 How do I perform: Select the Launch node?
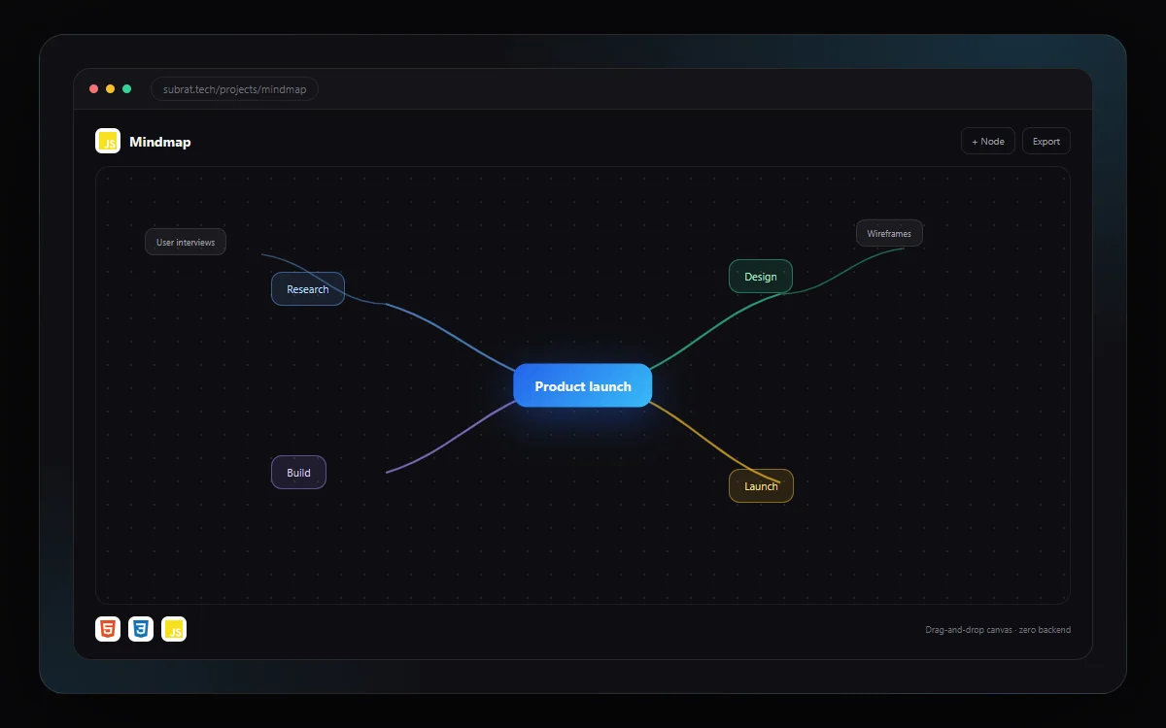point(761,486)
